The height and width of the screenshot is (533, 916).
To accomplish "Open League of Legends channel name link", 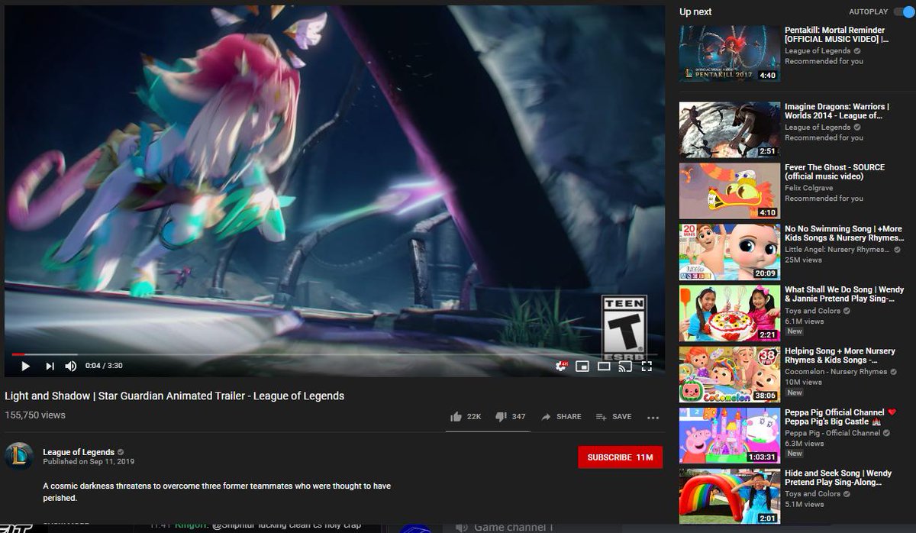I will tap(79, 452).
